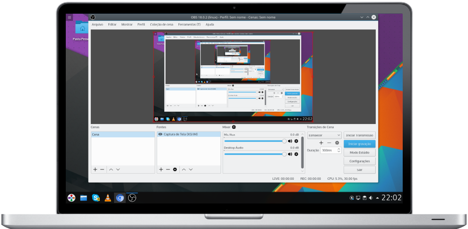Viewport: 468px width, 229px height.
Task: Open the Coleção de cena menu
Action: [161, 25]
